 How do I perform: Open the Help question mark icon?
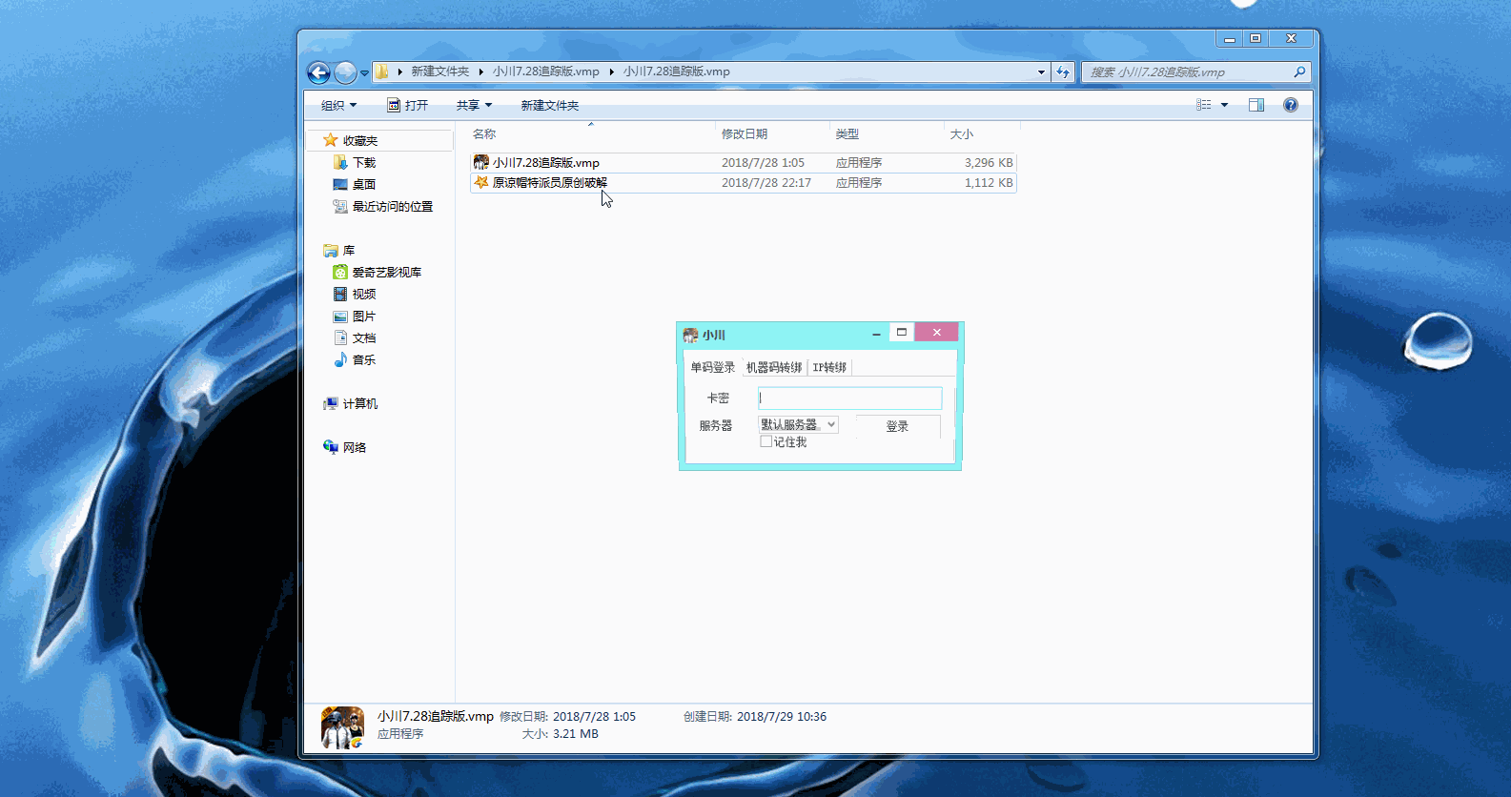coord(1290,105)
